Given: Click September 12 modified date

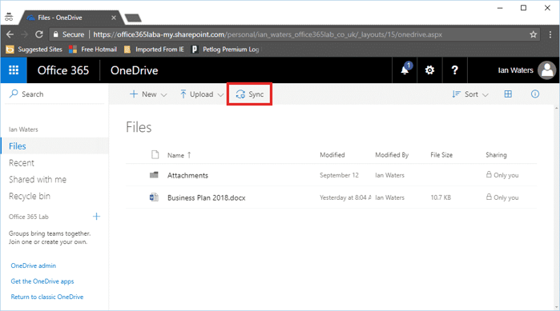Looking at the screenshot, I should pos(339,175).
